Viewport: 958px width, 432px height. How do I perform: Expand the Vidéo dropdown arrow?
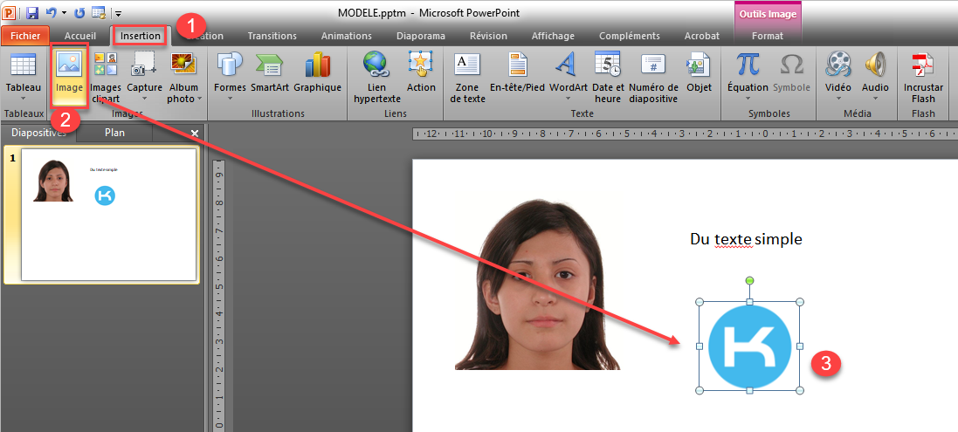(x=837, y=99)
